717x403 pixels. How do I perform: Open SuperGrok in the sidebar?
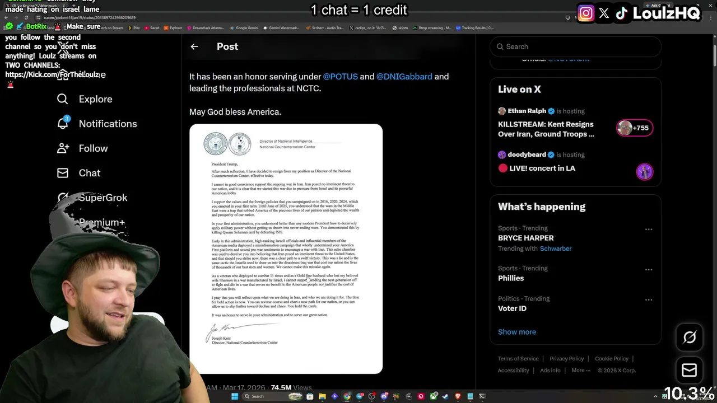coord(92,198)
